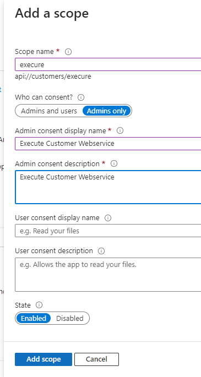Click info icon next to User consent display name
Viewport: 201px width, 377px height.
coord(108,218)
